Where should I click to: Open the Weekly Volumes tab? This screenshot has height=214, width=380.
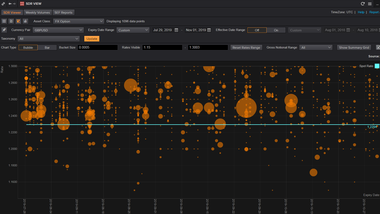coord(38,12)
